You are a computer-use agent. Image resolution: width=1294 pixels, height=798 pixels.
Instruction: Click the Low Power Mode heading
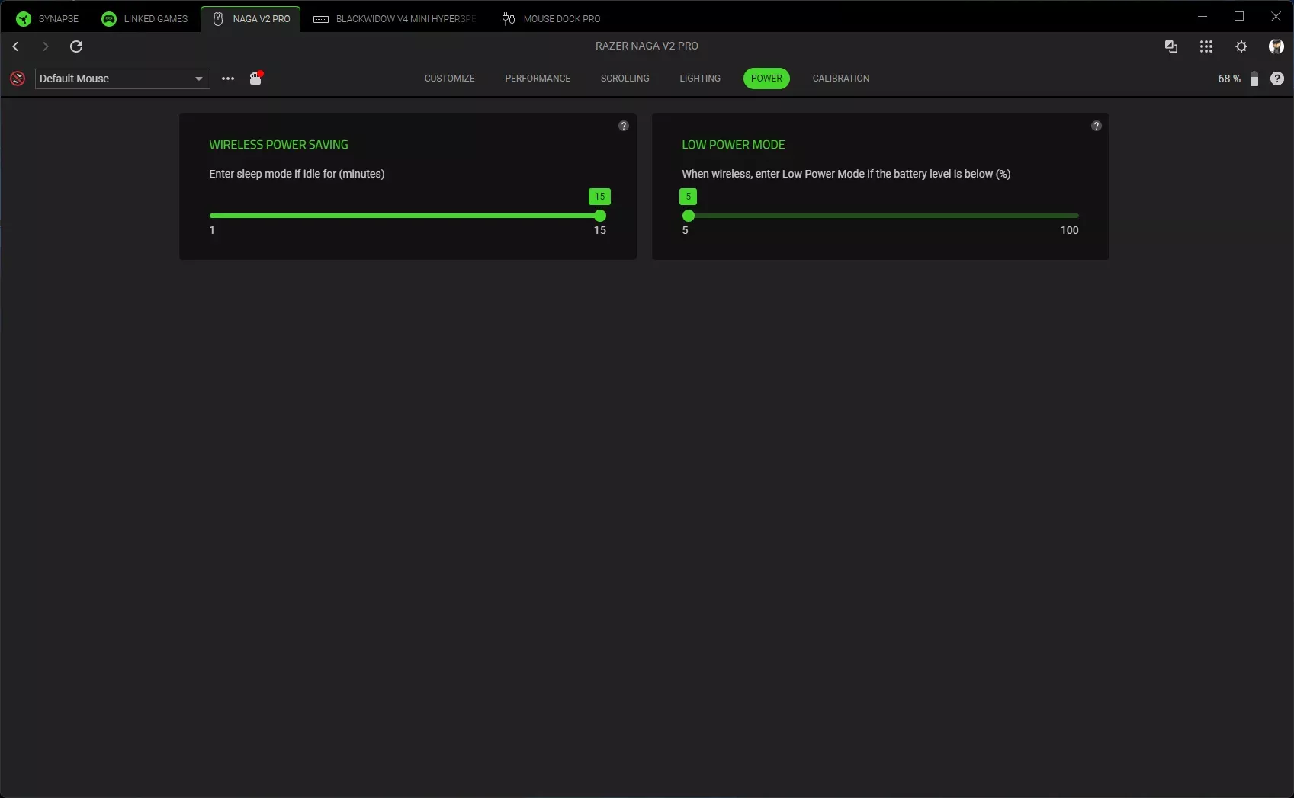coord(734,145)
